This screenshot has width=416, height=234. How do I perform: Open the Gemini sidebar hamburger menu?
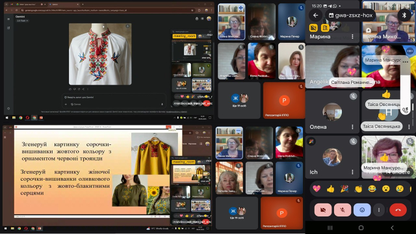(x=8, y=19)
